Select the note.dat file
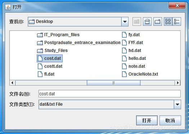 [x=134, y=66]
